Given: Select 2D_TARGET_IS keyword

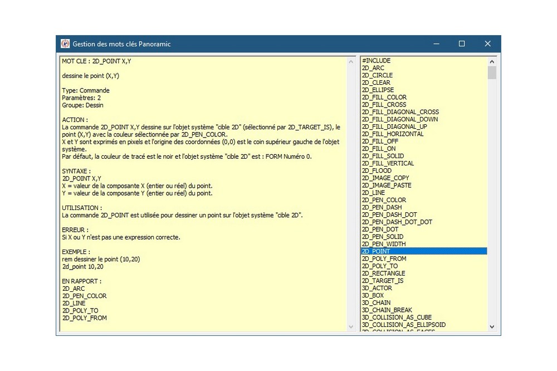Looking at the screenshot, I should tap(424, 281).
